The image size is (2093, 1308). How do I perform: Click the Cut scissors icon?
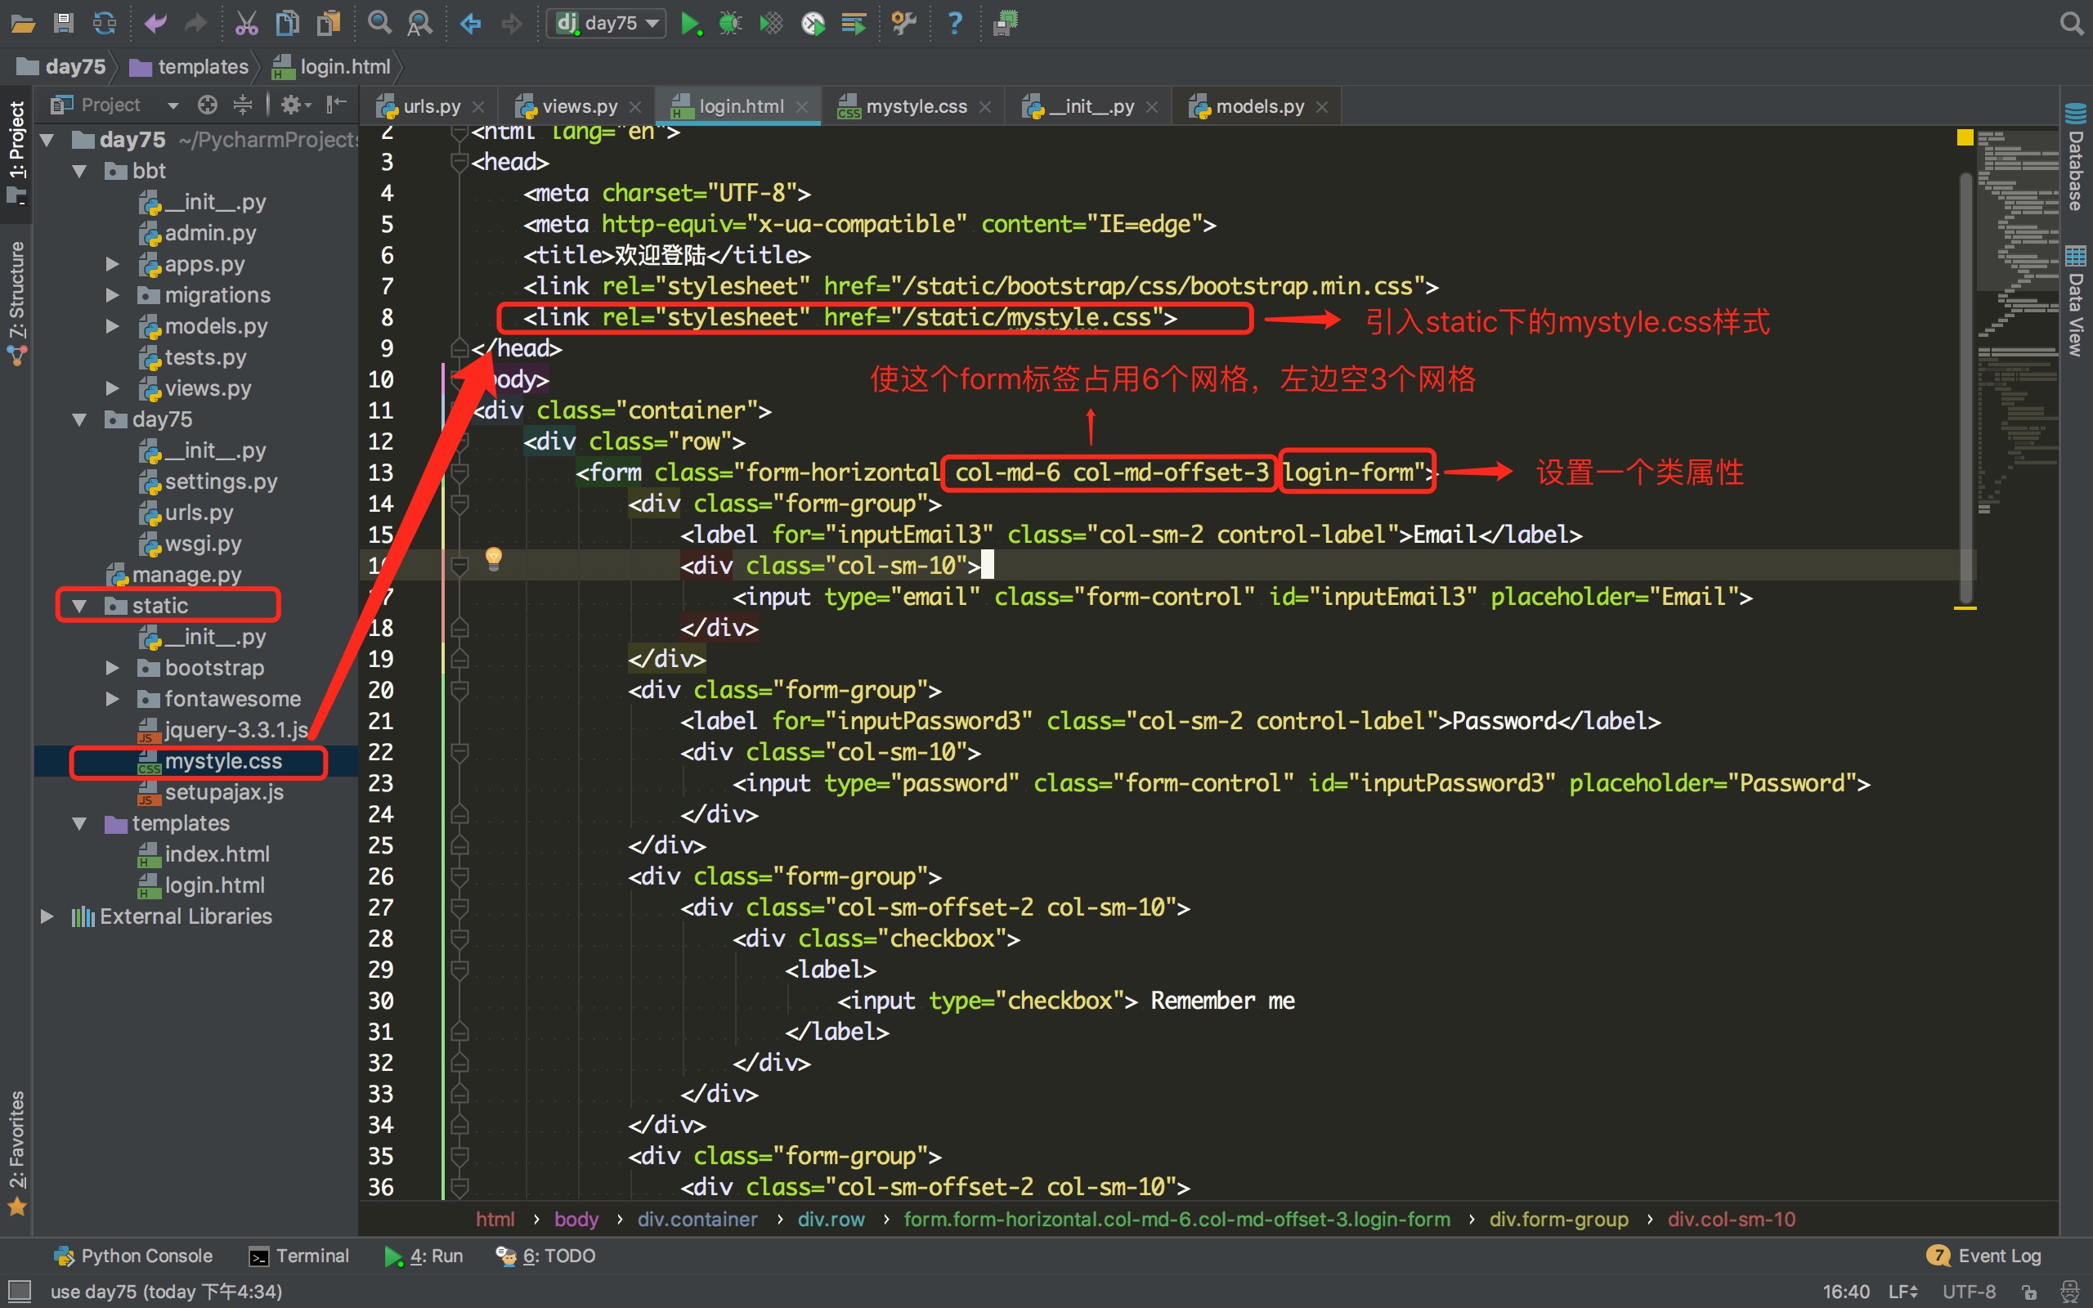pos(246,24)
